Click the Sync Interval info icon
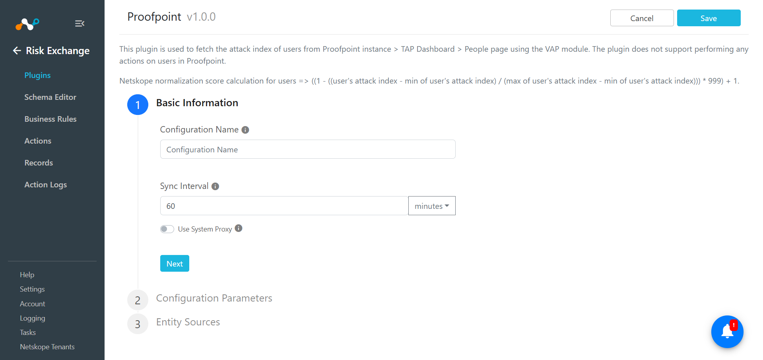 (x=215, y=187)
